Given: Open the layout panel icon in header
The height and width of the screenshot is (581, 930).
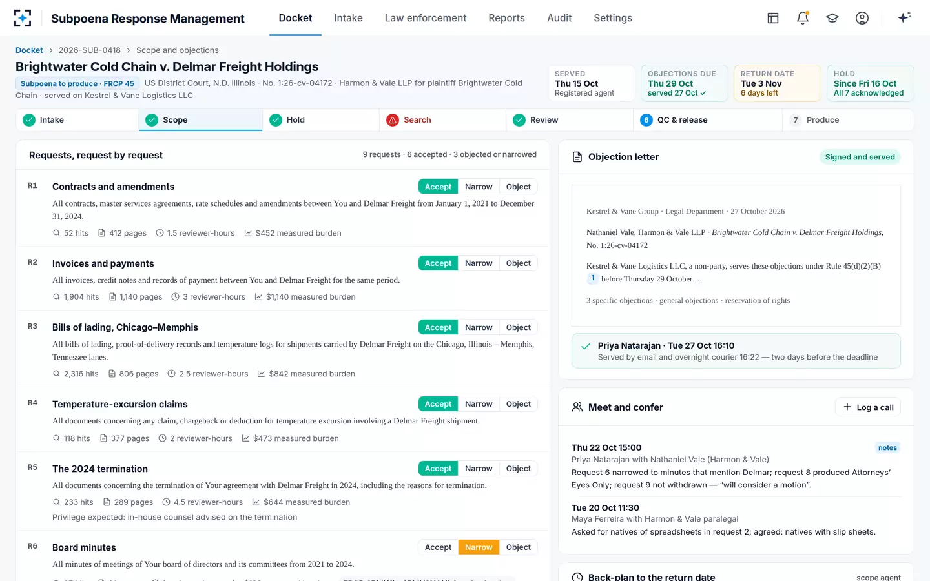Looking at the screenshot, I should [x=773, y=18].
